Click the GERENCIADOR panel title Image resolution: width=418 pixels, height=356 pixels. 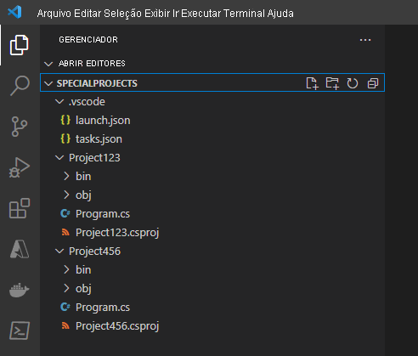click(x=88, y=40)
